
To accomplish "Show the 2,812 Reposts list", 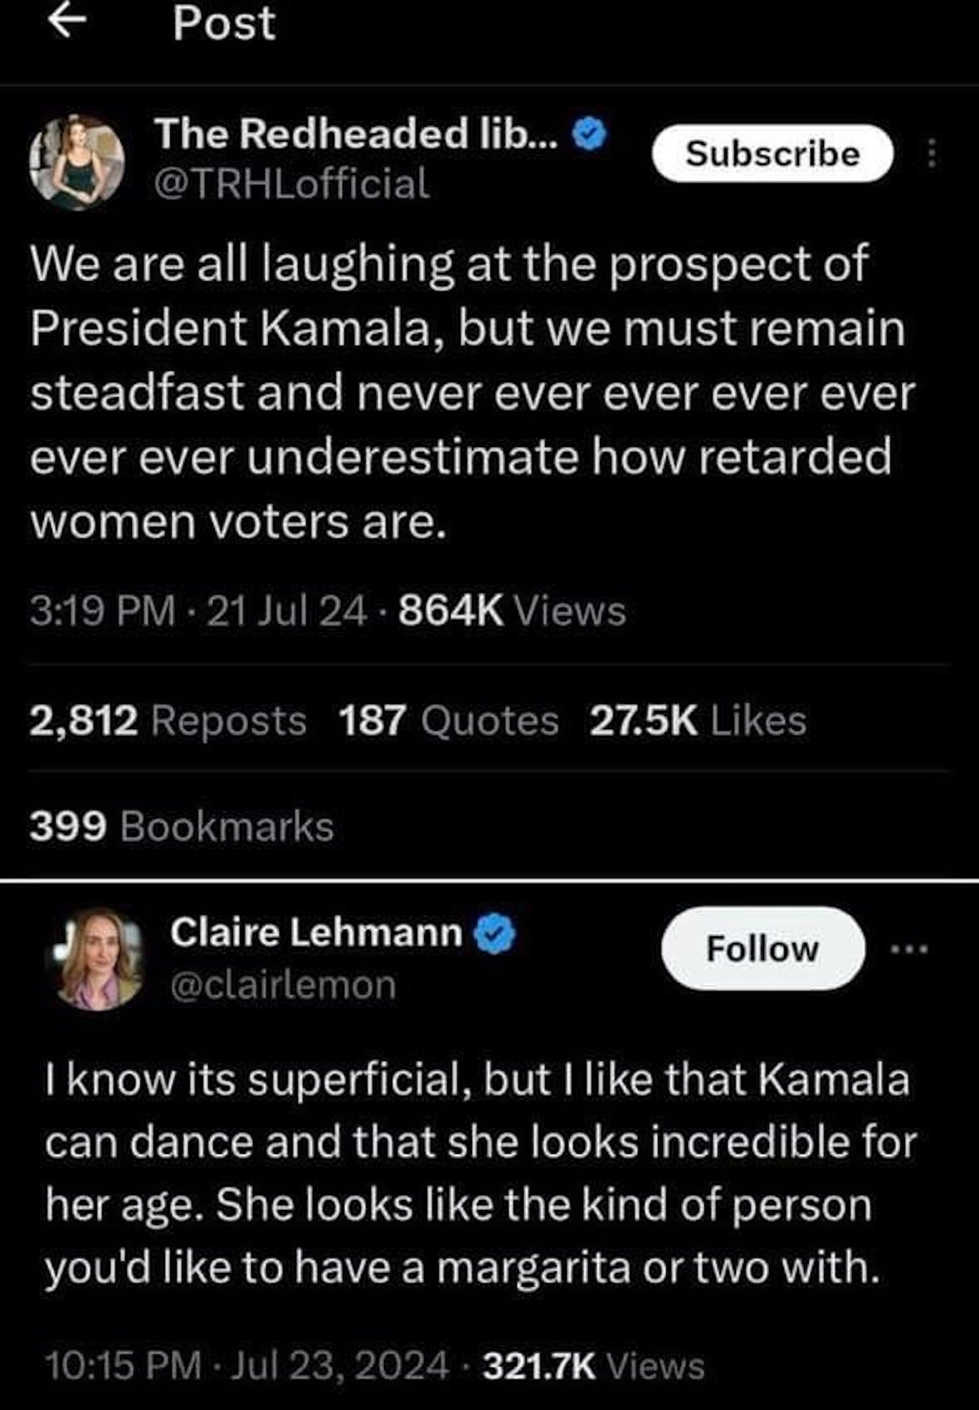I will tap(167, 720).
